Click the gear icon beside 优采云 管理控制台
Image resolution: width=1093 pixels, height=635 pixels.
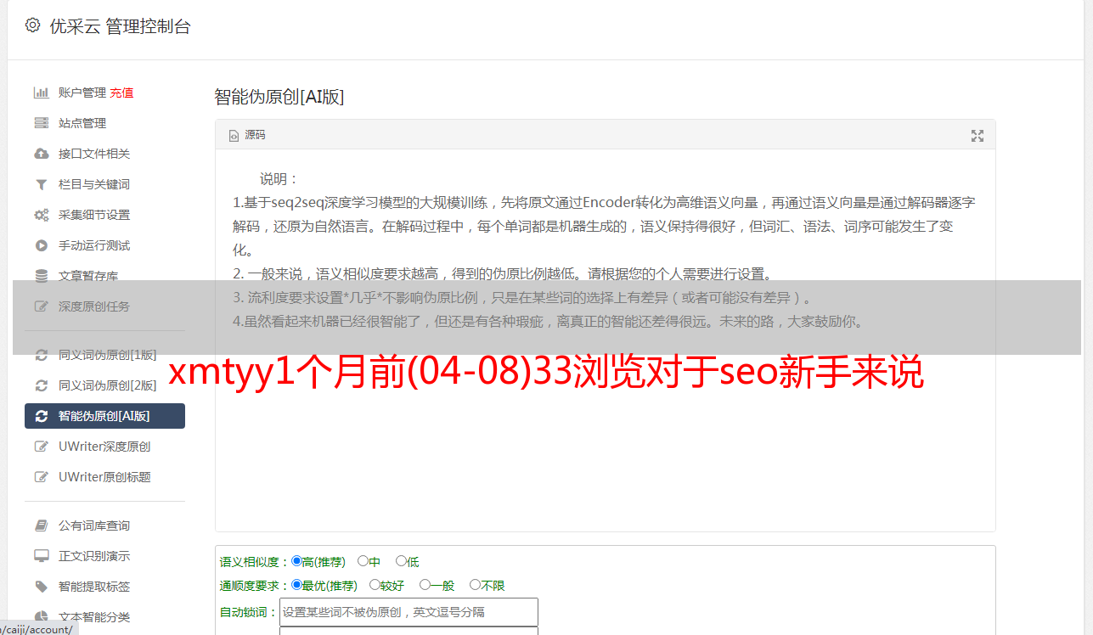32,25
